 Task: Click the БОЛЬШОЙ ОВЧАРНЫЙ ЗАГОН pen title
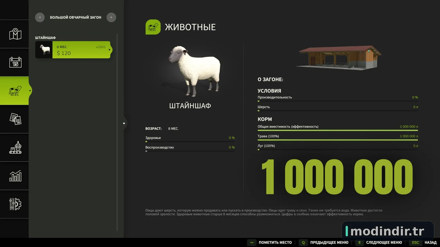coord(76,17)
